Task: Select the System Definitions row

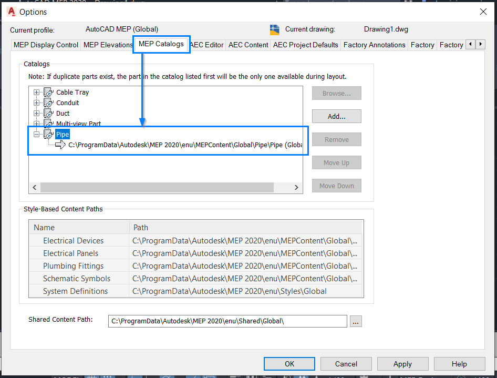Action: [x=196, y=291]
